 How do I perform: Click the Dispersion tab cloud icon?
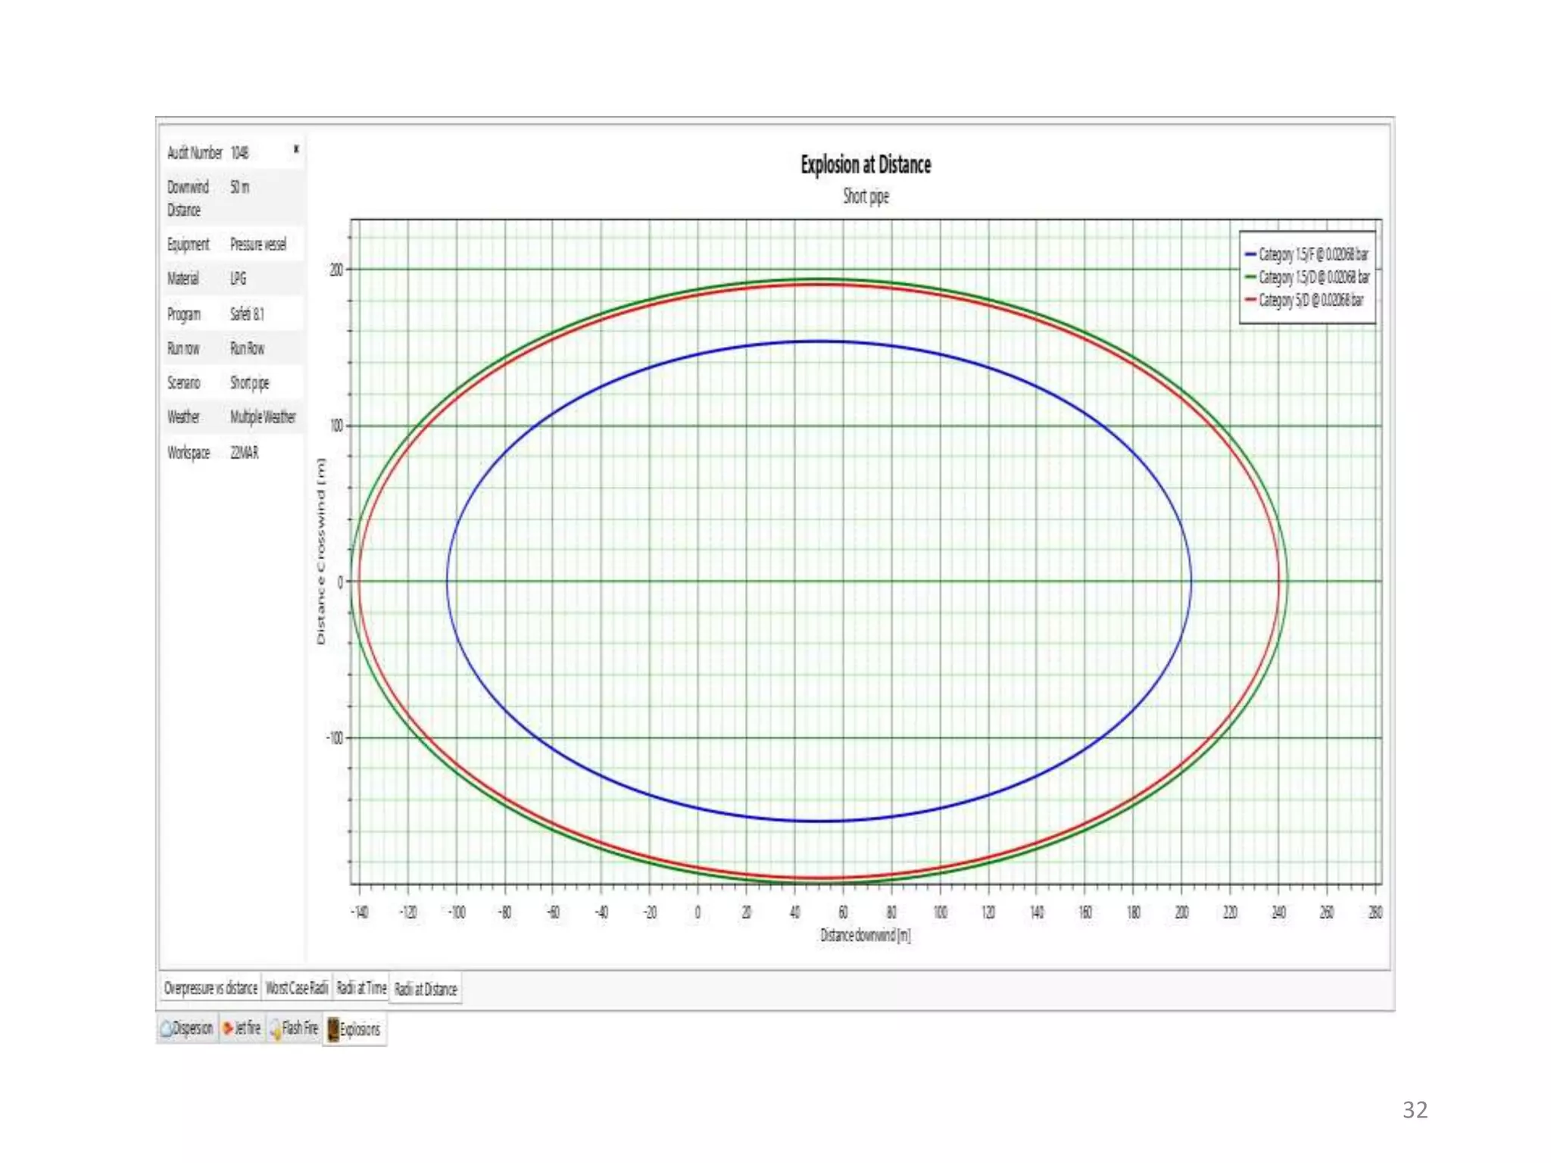click(166, 1028)
